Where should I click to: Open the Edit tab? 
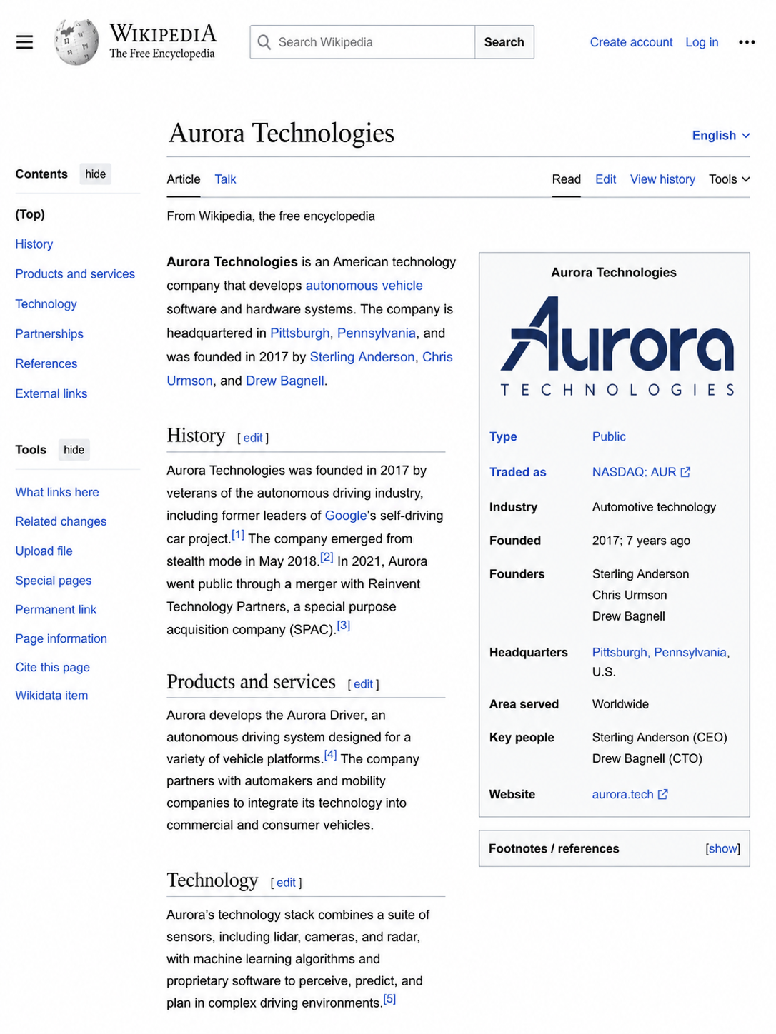click(x=606, y=179)
